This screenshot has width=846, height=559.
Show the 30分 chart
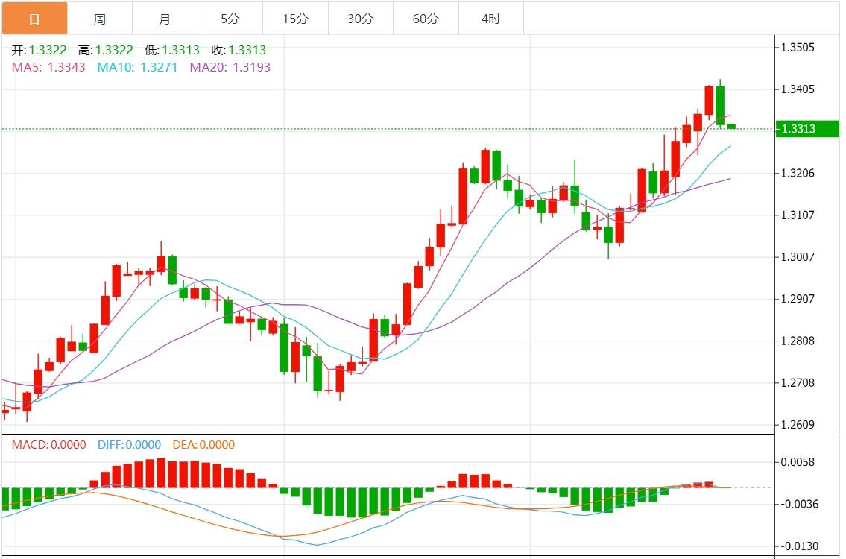(361, 19)
